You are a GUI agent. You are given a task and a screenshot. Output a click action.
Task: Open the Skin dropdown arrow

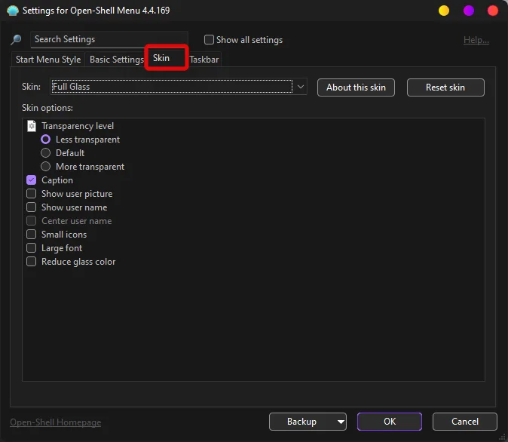coord(300,87)
